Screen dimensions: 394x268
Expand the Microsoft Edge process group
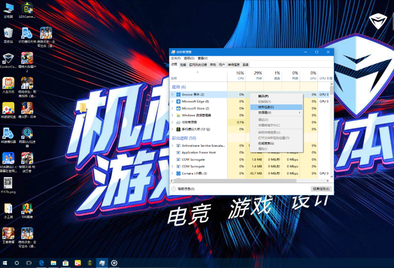point(172,101)
